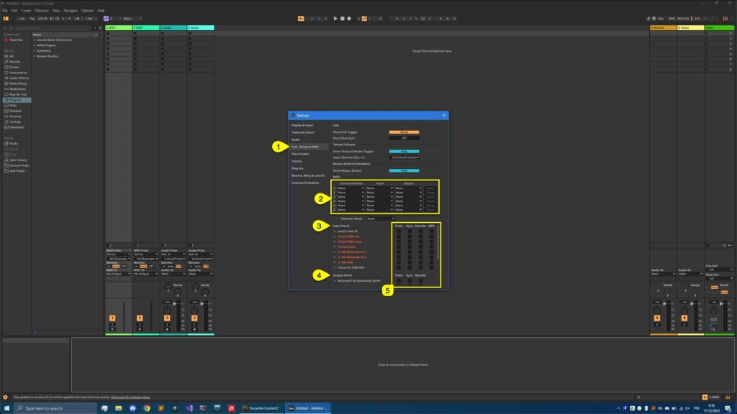Turn on Start Stop Sync in Settings
Screen dimensions: 737x414
click(x=404, y=139)
